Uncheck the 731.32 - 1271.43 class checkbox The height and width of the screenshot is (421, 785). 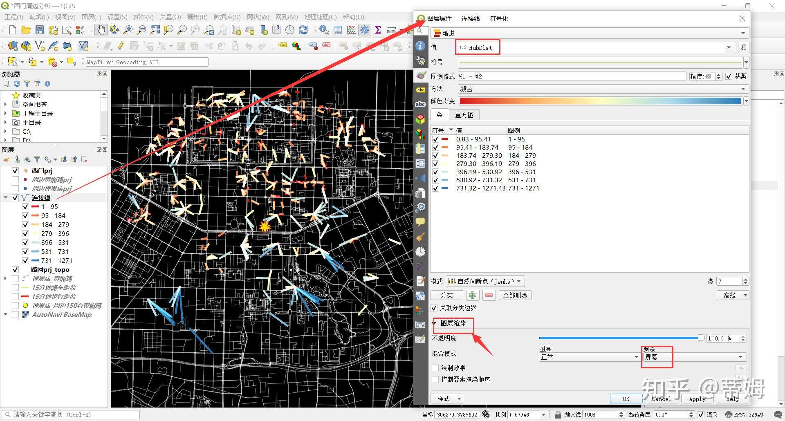coord(435,188)
